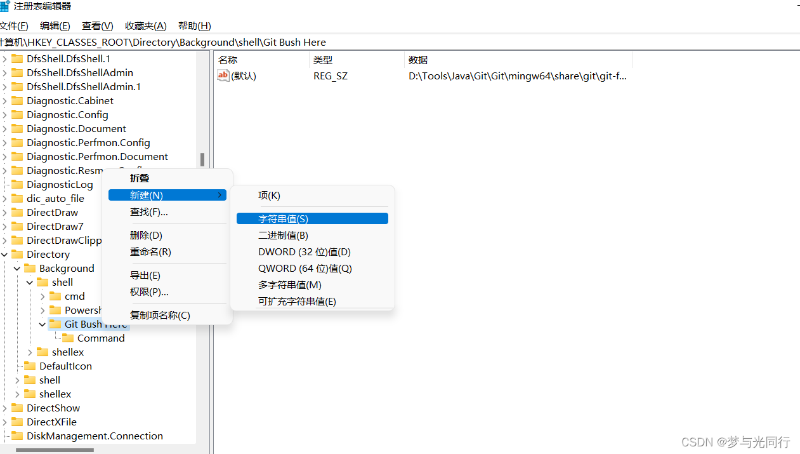Choose 重命名(R) in context menu
The image size is (800, 454).
pos(167,252)
